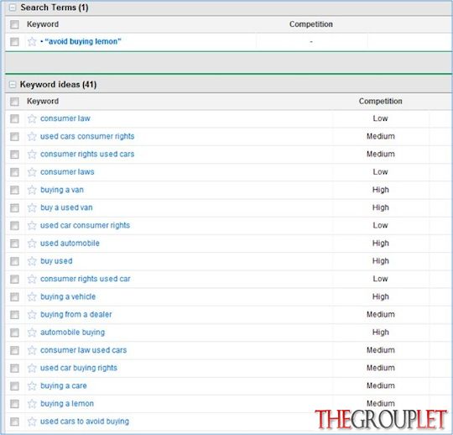Check the consumer laws row checkbox
This screenshot has height=435, width=453.
point(14,172)
